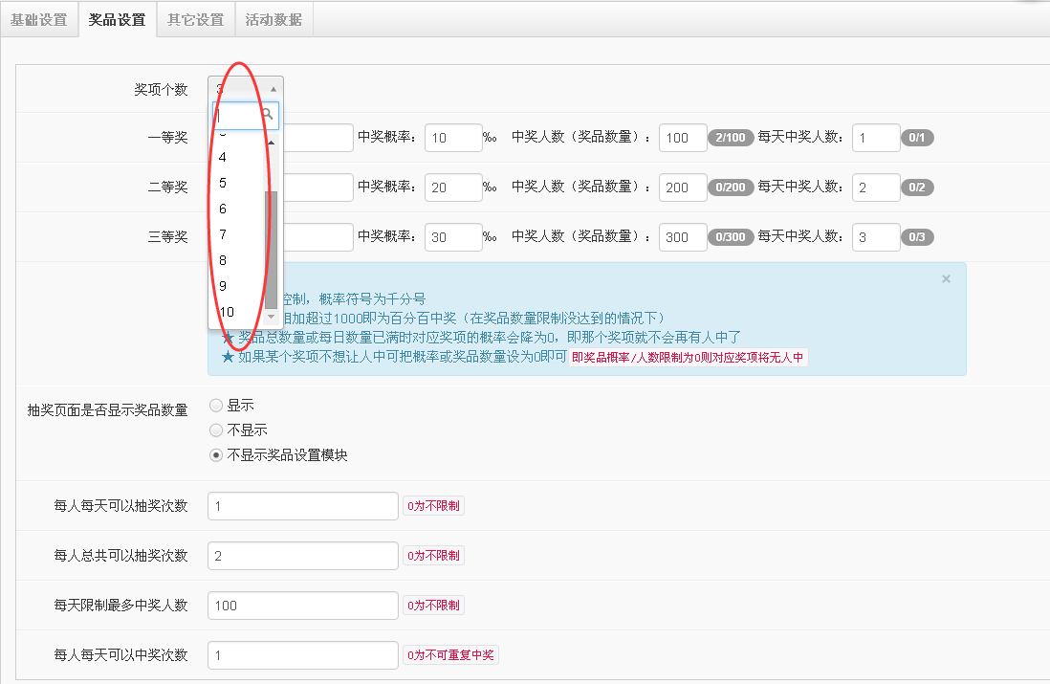
Task: Dismiss the blue tips box with the × icon
Action: tap(946, 278)
